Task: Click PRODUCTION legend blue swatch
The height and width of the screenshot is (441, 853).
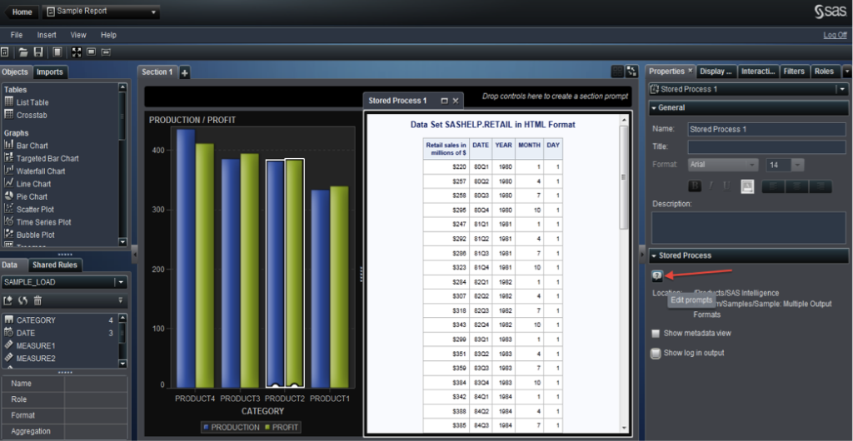Action: [207, 428]
